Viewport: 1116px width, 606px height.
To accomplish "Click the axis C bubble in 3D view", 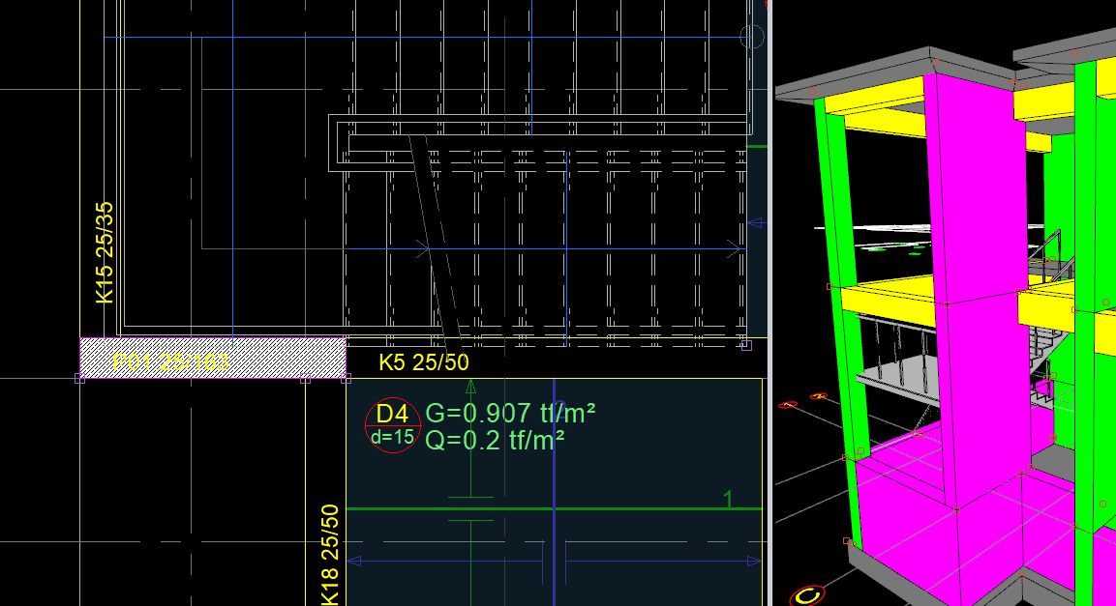I will coord(806,595).
